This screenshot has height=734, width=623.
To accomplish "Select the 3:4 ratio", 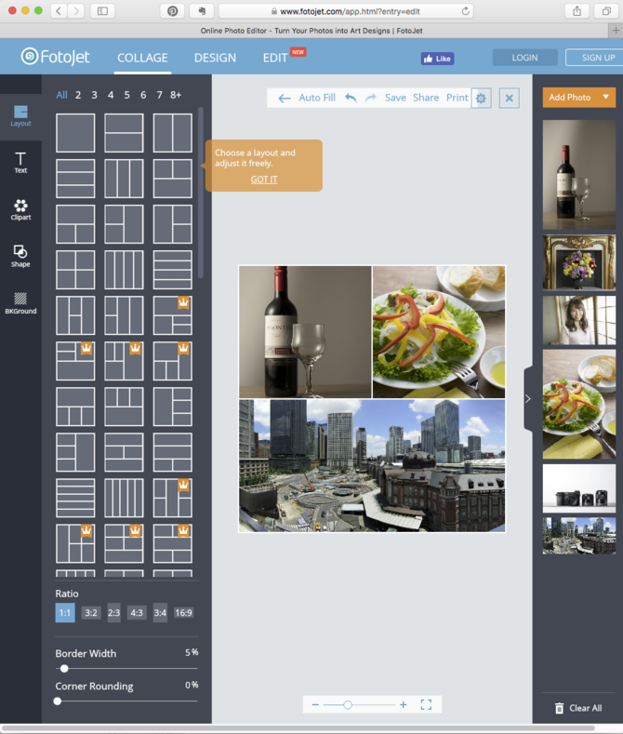I will [160, 613].
